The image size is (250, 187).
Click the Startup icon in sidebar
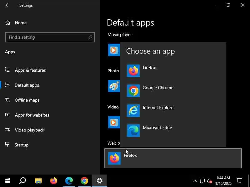point(7,145)
